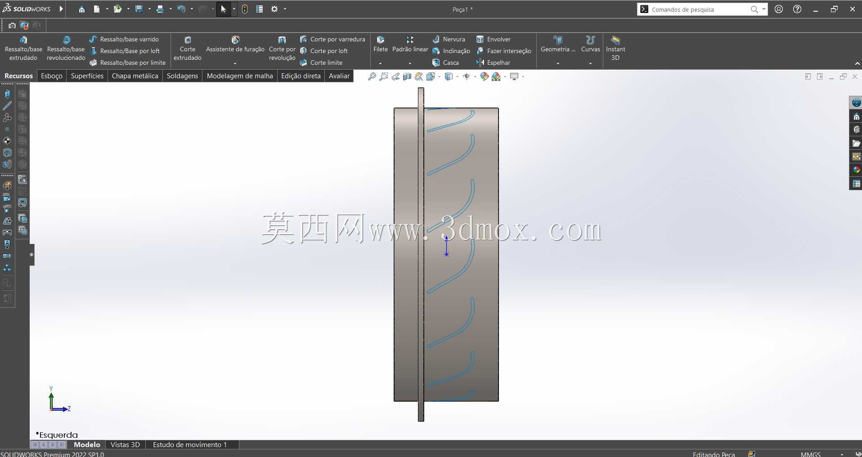
Task: Click the Espelhar command
Action: (493, 63)
